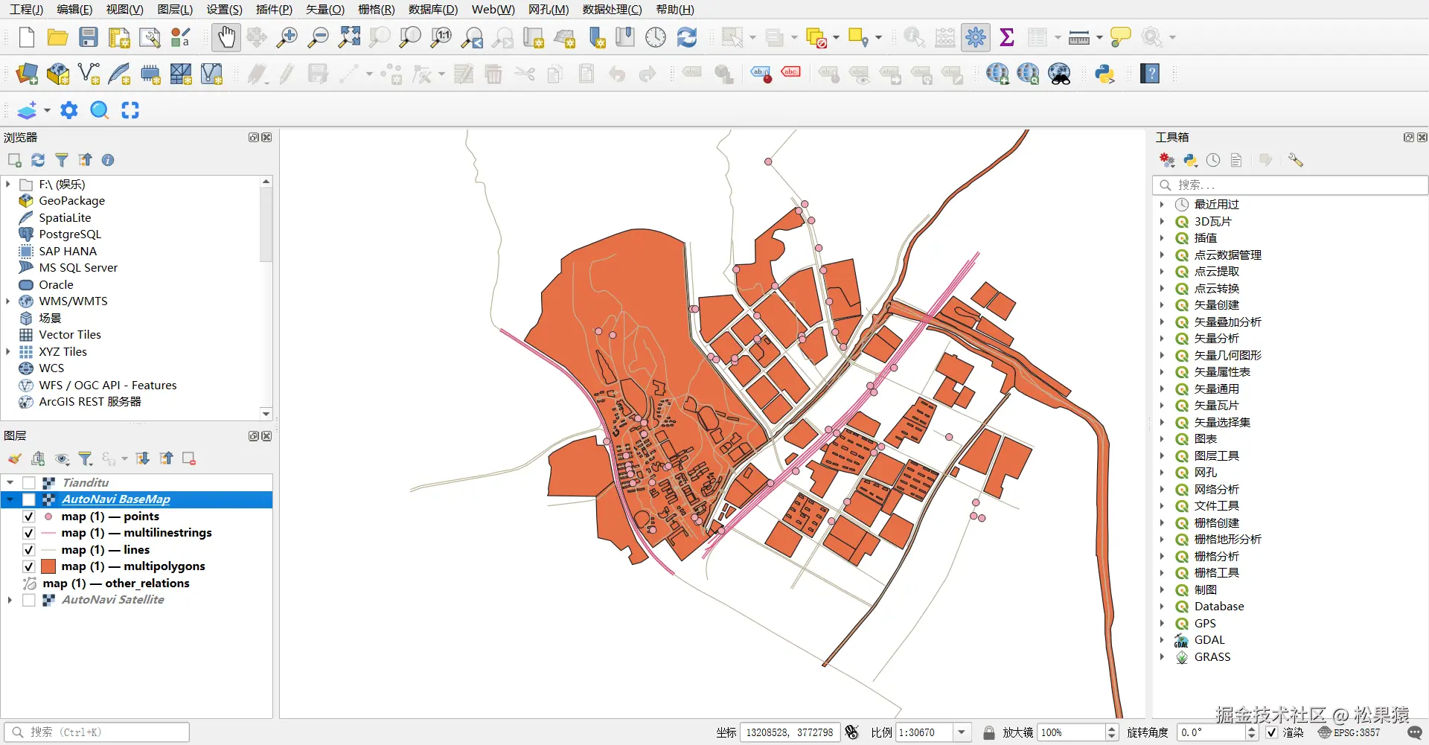Click the orange multipolygons layer color swatch

tap(49, 566)
